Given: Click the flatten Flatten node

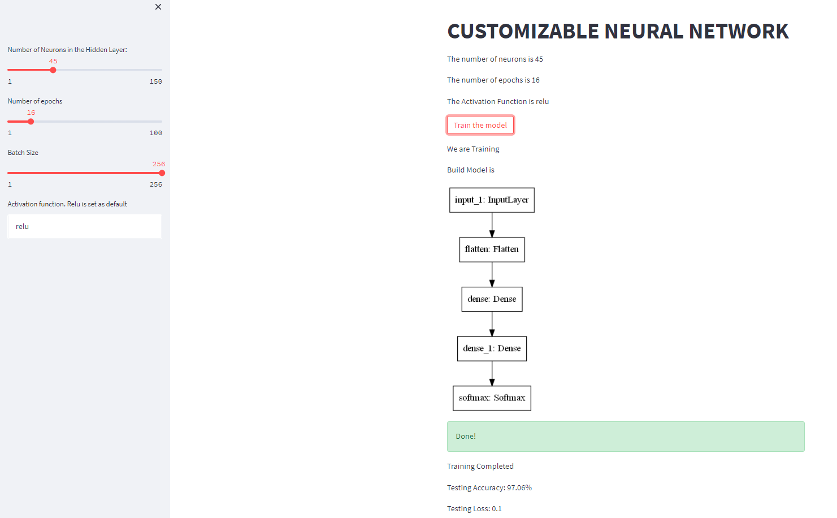Looking at the screenshot, I should [x=491, y=249].
